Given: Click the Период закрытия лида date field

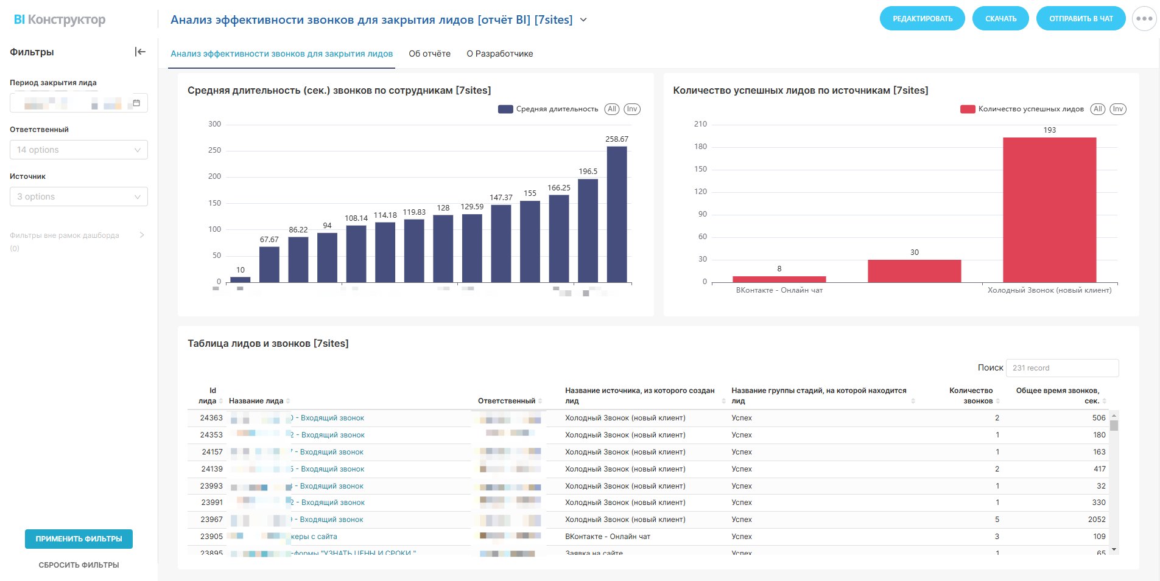Looking at the screenshot, I should [x=79, y=103].
